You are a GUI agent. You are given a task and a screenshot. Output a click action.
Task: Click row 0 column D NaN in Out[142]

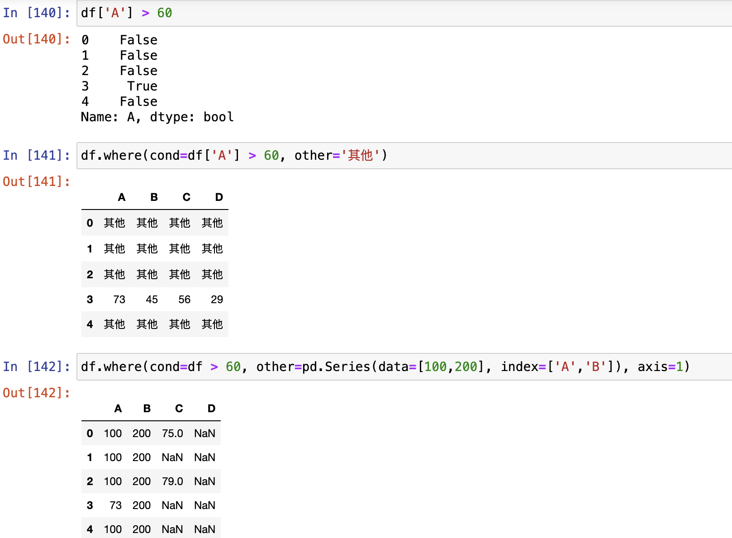click(x=205, y=433)
